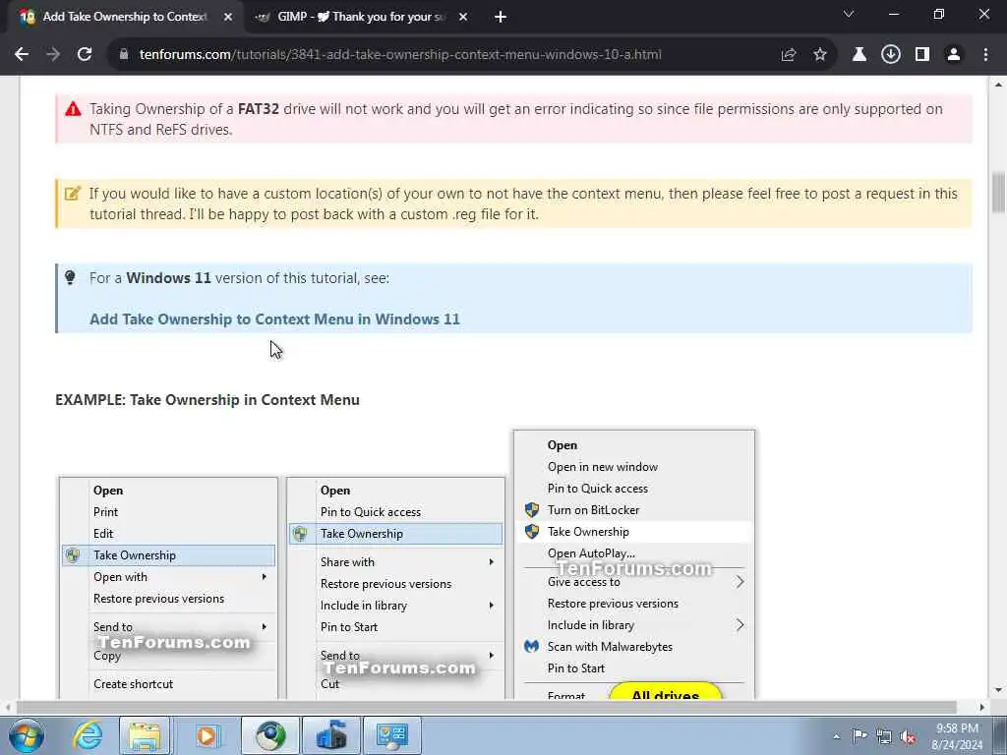Open the Windows 11 Take Ownership tutorial link
The width and height of the screenshot is (1007, 755).
pyautogui.click(x=274, y=319)
